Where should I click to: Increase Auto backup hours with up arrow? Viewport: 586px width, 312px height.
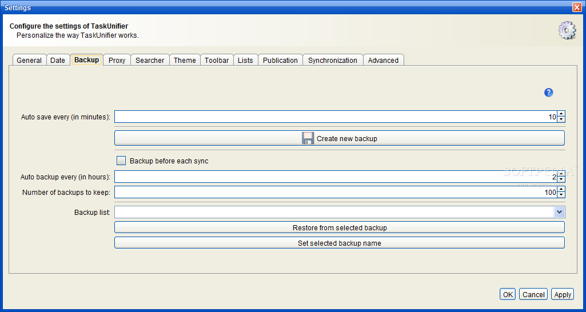[x=561, y=174]
